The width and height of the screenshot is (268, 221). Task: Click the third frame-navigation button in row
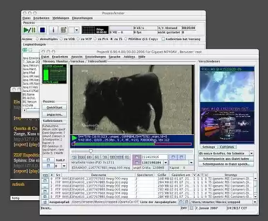[x=89, y=157]
